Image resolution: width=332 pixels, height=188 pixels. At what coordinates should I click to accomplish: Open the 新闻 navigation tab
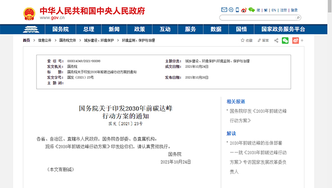point(114,29)
